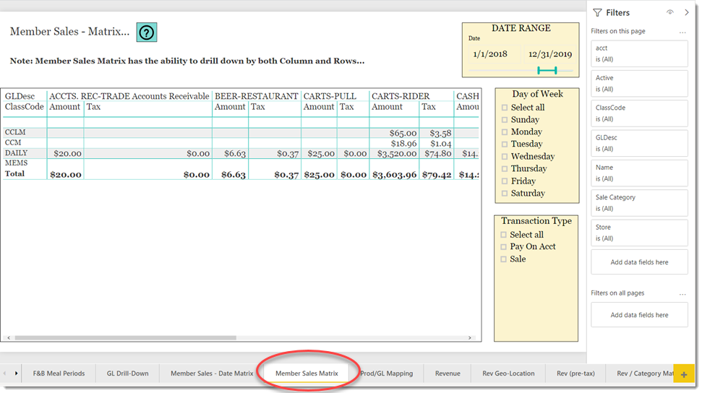Check the Tuesday checkbox

505,144
